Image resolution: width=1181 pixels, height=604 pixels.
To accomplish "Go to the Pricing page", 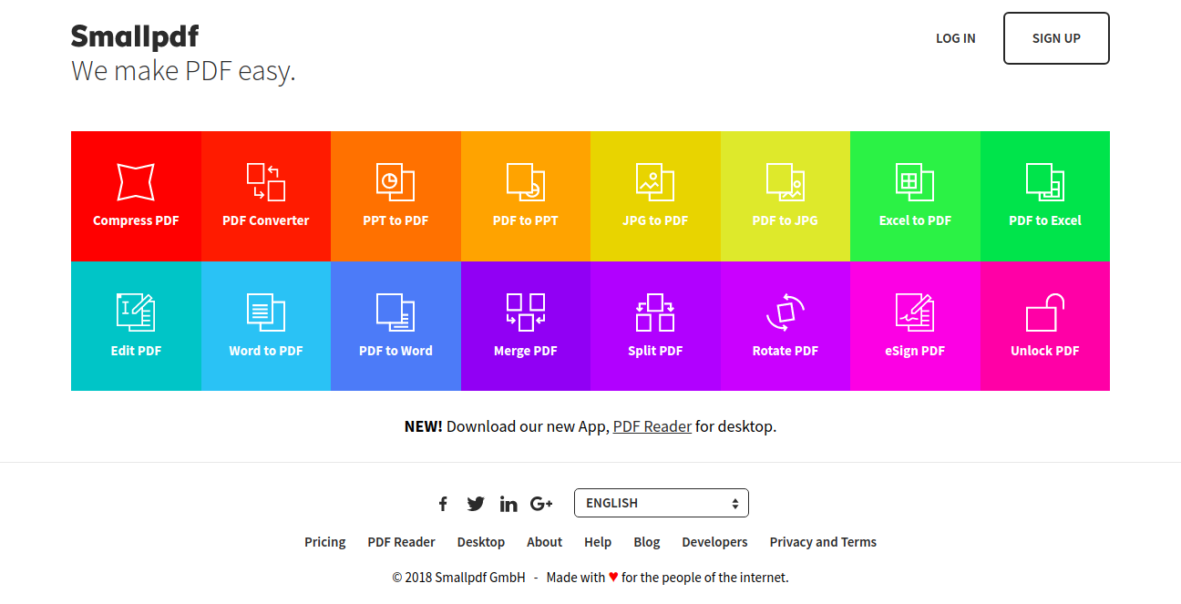I will [x=324, y=542].
